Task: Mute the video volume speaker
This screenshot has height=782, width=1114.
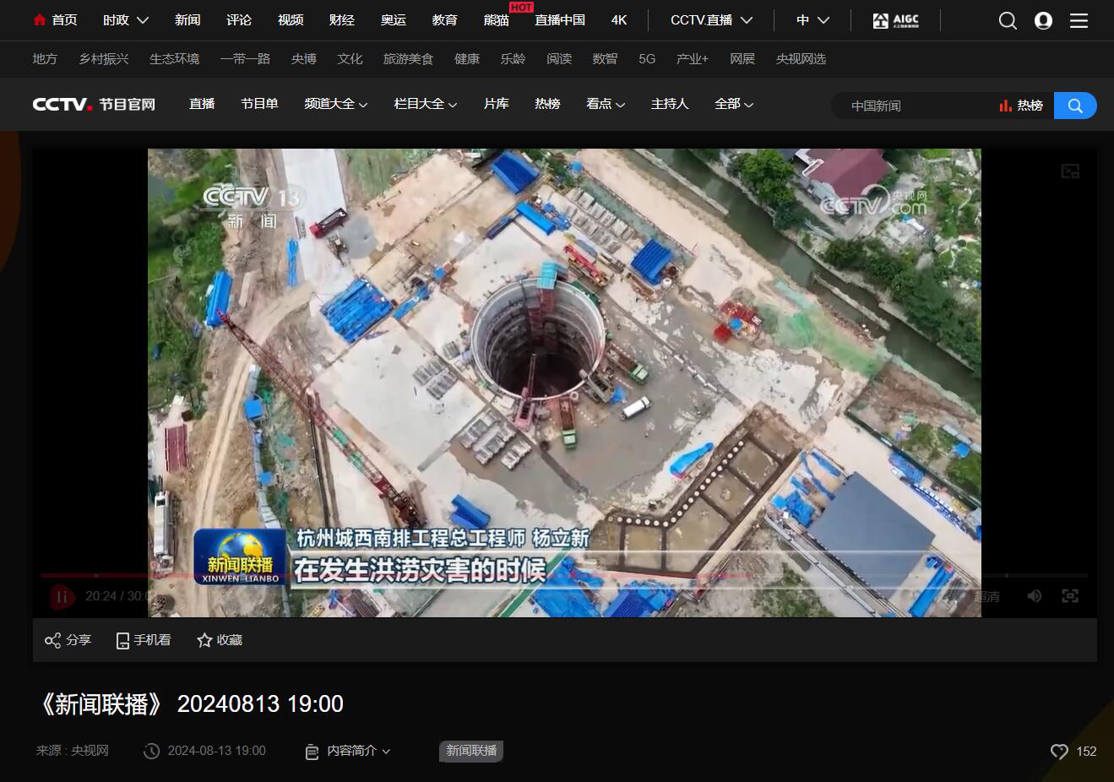Action: (x=1035, y=596)
